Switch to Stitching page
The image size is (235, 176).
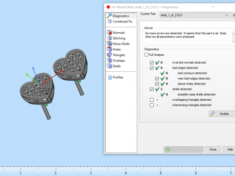(x=119, y=38)
